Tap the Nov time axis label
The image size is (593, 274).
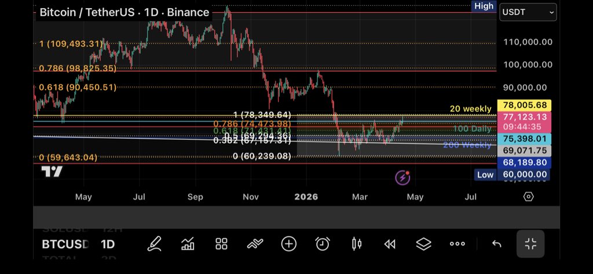(x=251, y=197)
